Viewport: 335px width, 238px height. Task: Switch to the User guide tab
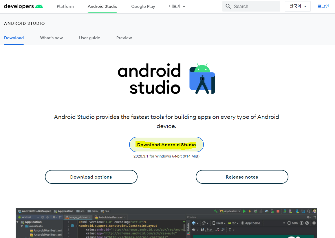[x=89, y=38]
